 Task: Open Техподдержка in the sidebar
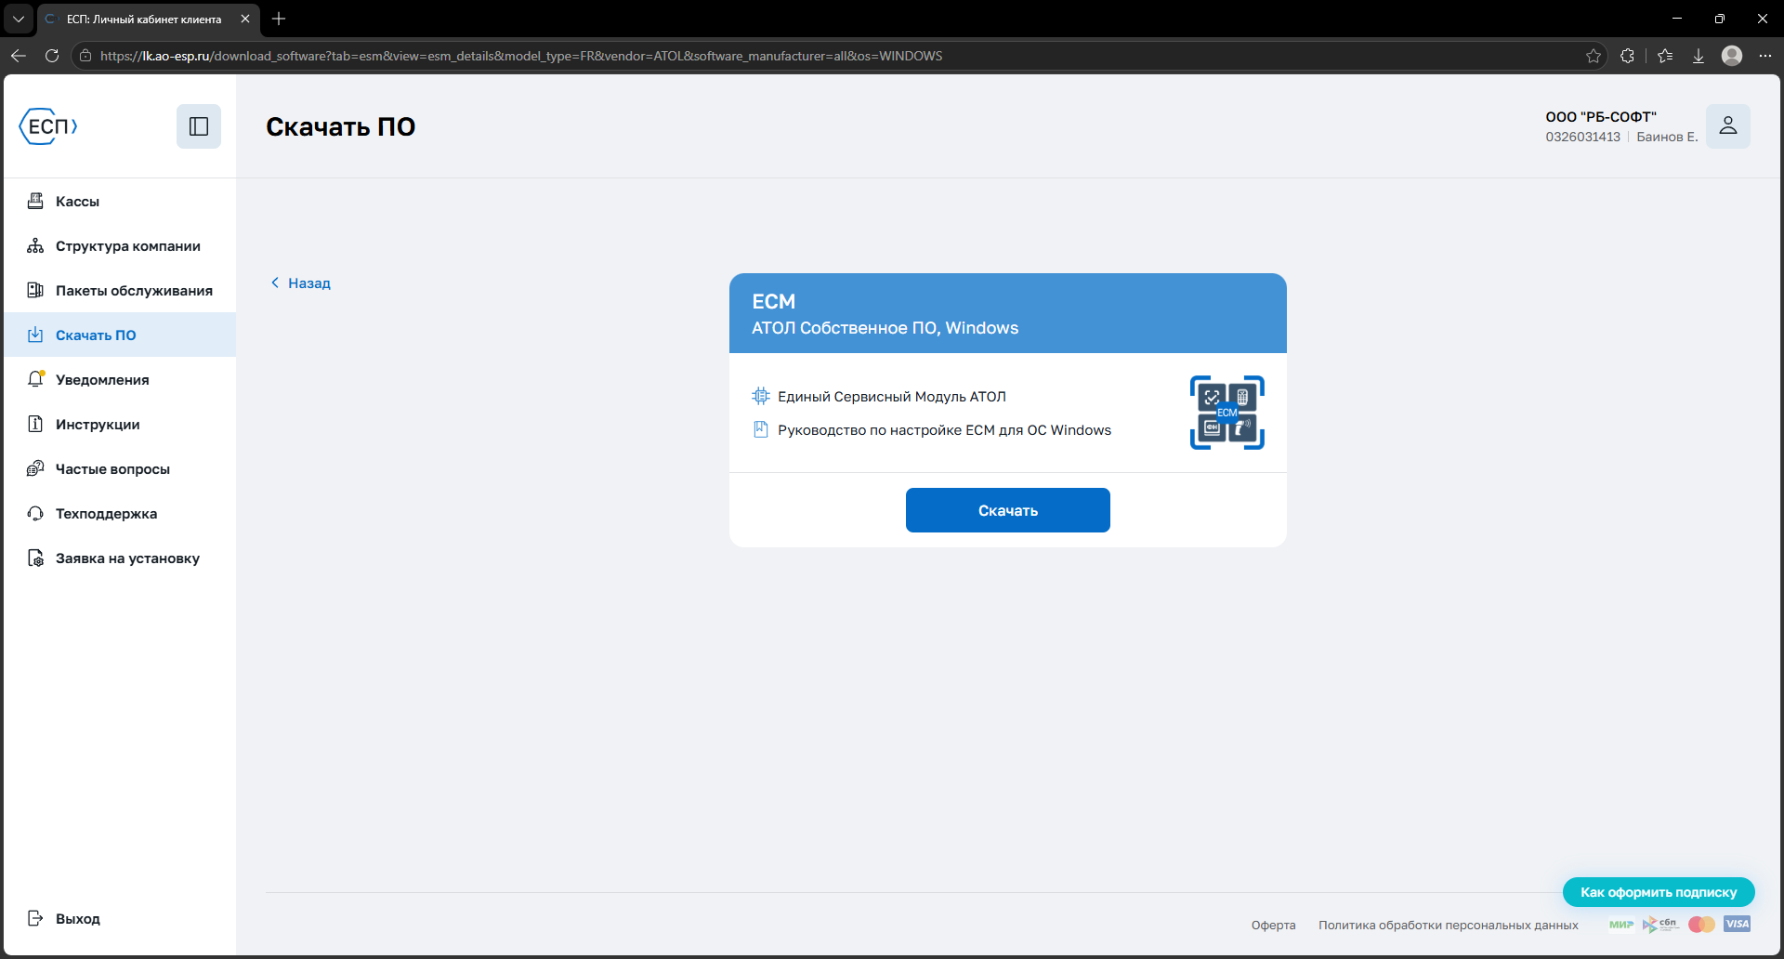point(120,513)
